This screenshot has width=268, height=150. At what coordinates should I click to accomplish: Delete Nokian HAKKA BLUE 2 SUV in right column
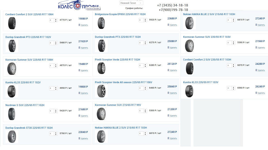(260, 25)
